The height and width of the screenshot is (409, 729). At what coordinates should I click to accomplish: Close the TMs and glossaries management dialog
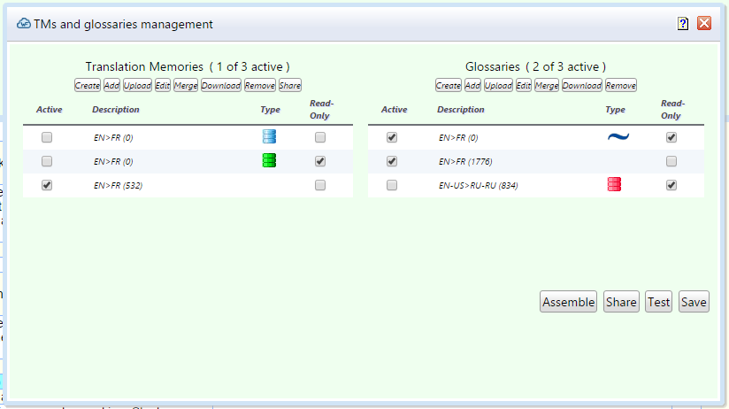tap(704, 24)
